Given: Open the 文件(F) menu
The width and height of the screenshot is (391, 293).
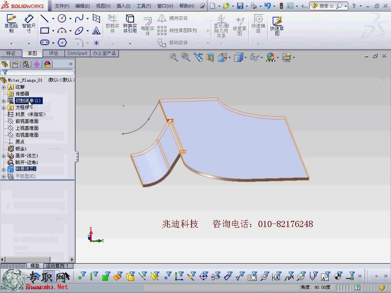Looking at the screenshot, I should tap(62, 6).
